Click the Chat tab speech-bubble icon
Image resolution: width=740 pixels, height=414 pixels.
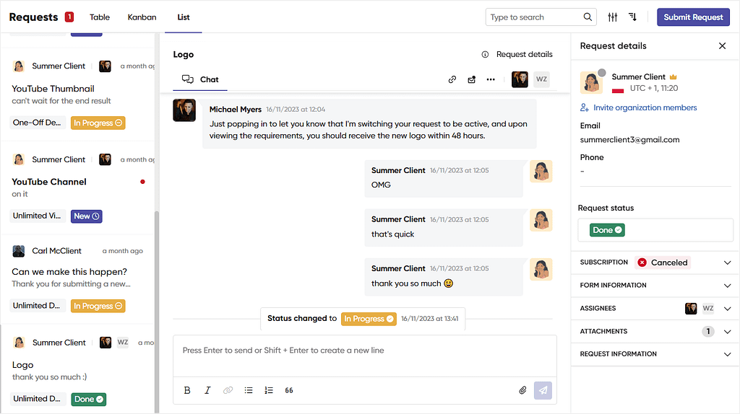pos(188,79)
